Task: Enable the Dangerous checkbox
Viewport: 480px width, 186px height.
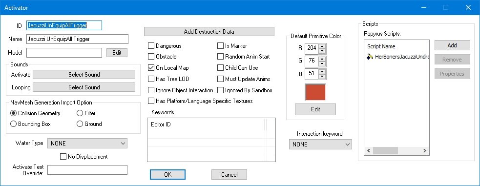Action: (x=151, y=46)
